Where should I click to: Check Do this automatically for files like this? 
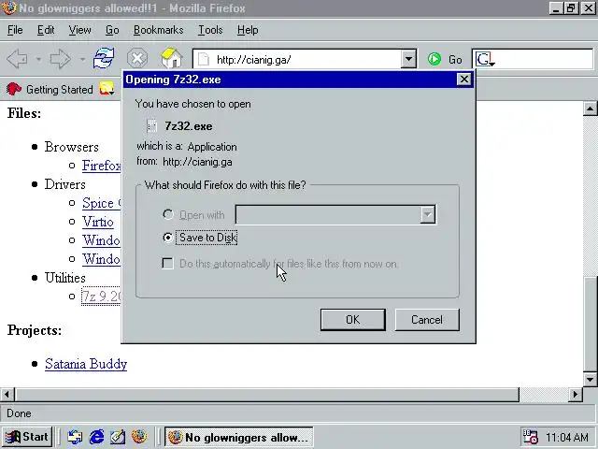click(x=167, y=264)
